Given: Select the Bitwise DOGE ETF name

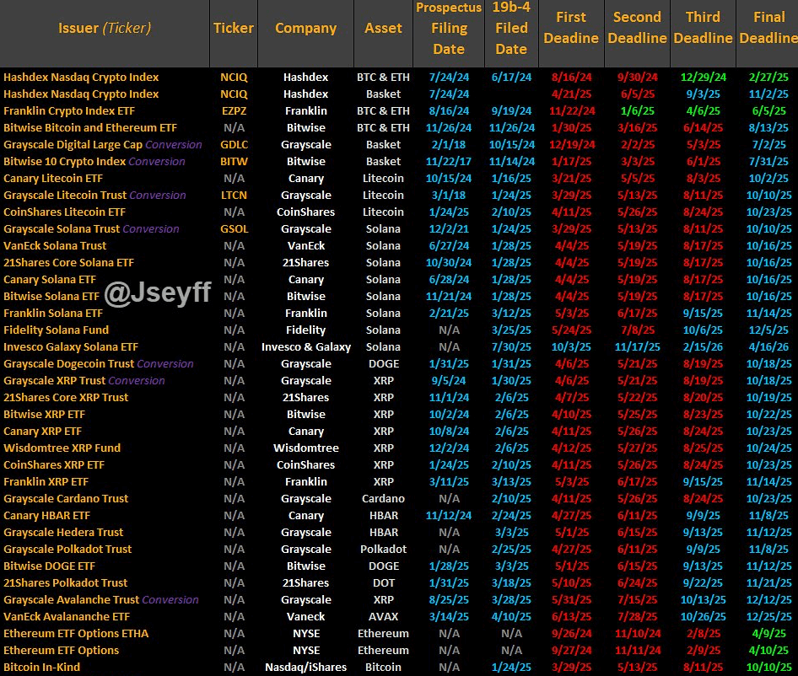Looking at the screenshot, I should click(x=50, y=566).
